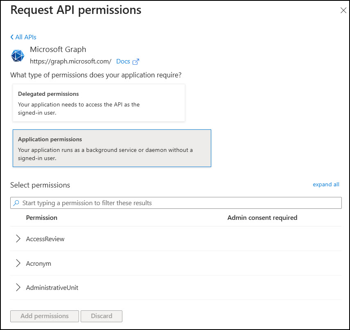Open the Microsoft Graph Docs link
The image size is (350, 330).
(122, 61)
